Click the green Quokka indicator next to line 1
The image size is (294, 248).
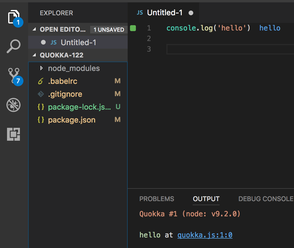133,28
